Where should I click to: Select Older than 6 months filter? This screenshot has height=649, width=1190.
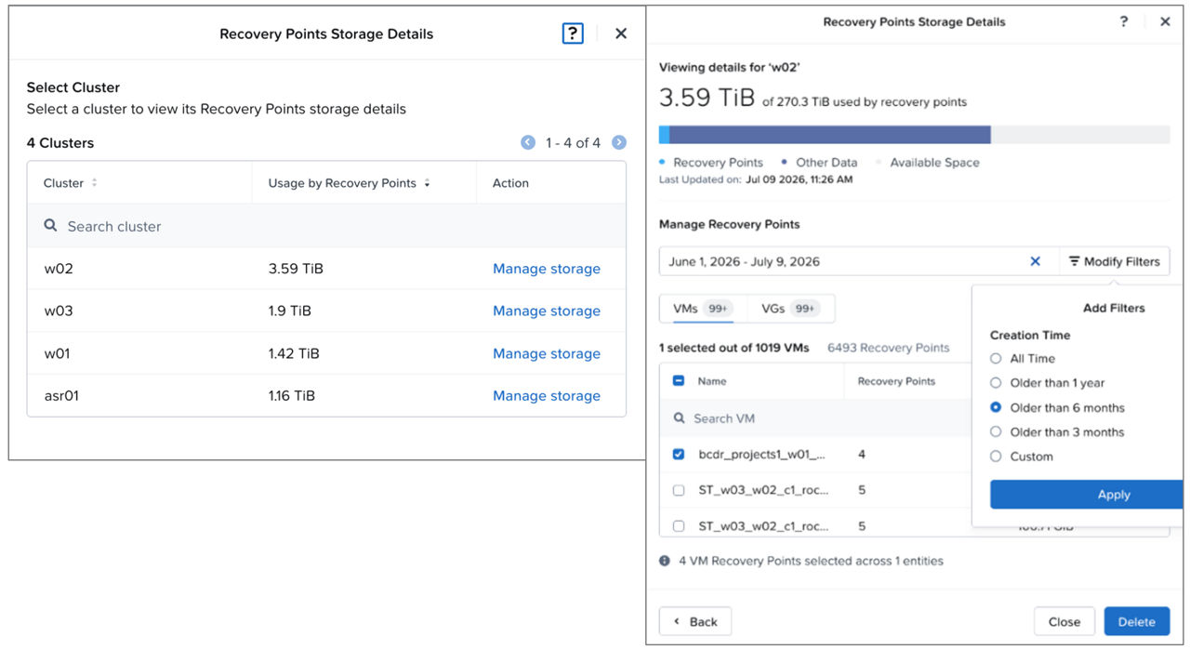[996, 407]
